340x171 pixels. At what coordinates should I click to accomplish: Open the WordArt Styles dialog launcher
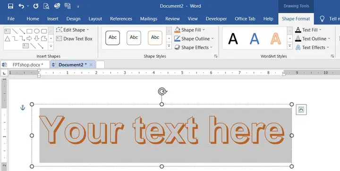coord(332,56)
